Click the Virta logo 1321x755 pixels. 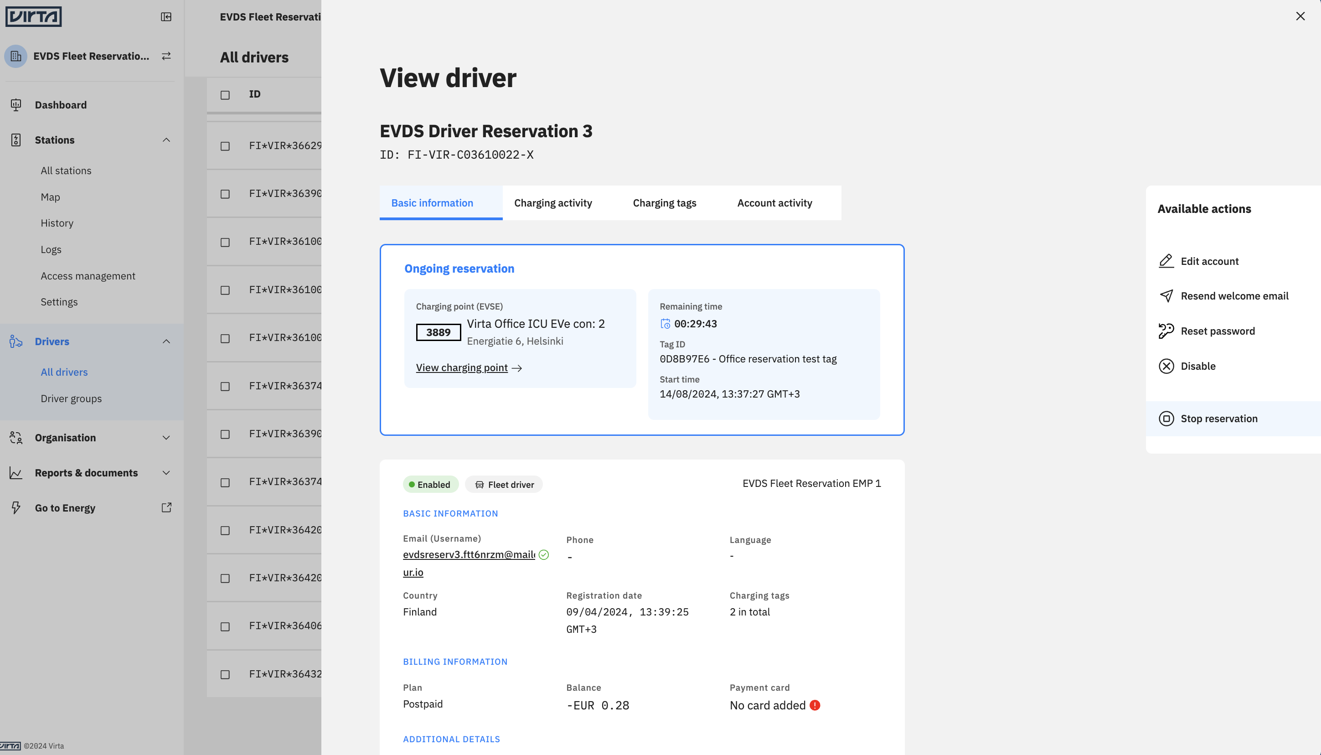coord(34,16)
